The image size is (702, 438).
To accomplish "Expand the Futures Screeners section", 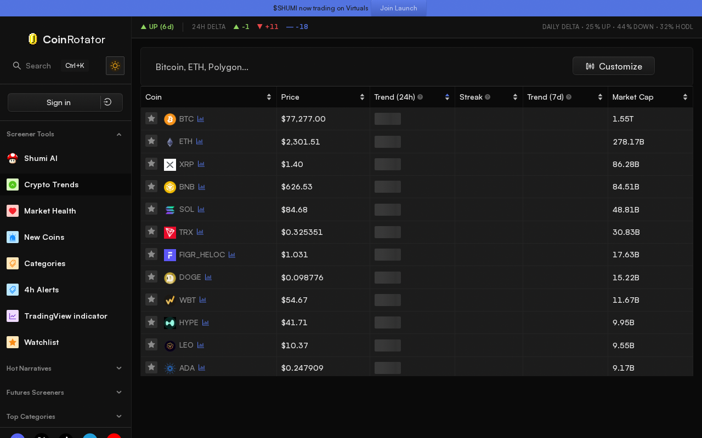I will pyautogui.click(x=119, y=393).
